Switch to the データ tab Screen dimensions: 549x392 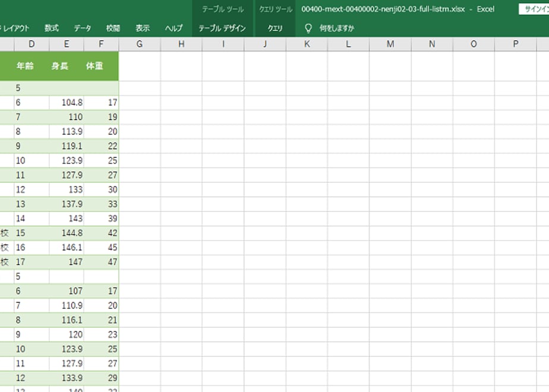click(82, 29)
